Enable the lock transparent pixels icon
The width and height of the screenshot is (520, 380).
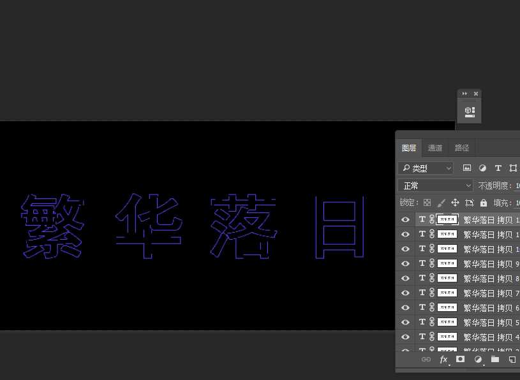point(426,202)
